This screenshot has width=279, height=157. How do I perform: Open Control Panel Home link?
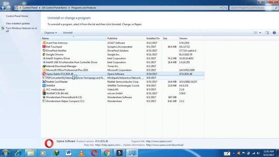(17, 16)
